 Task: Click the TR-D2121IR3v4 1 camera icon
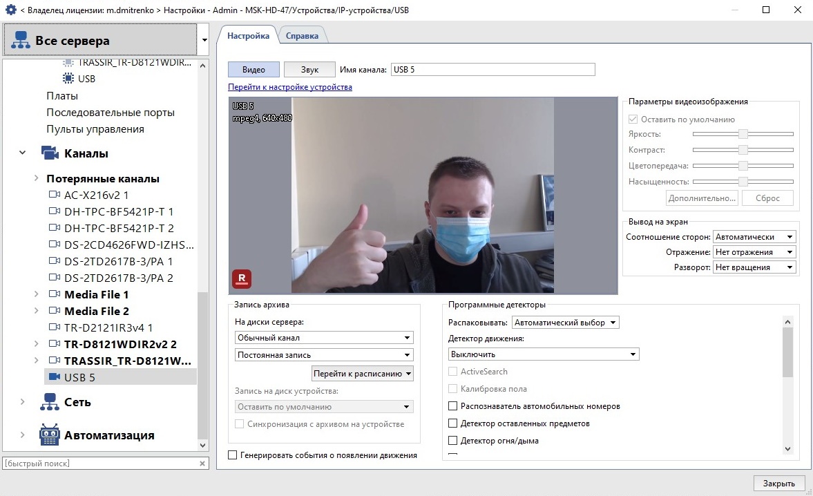55,327
